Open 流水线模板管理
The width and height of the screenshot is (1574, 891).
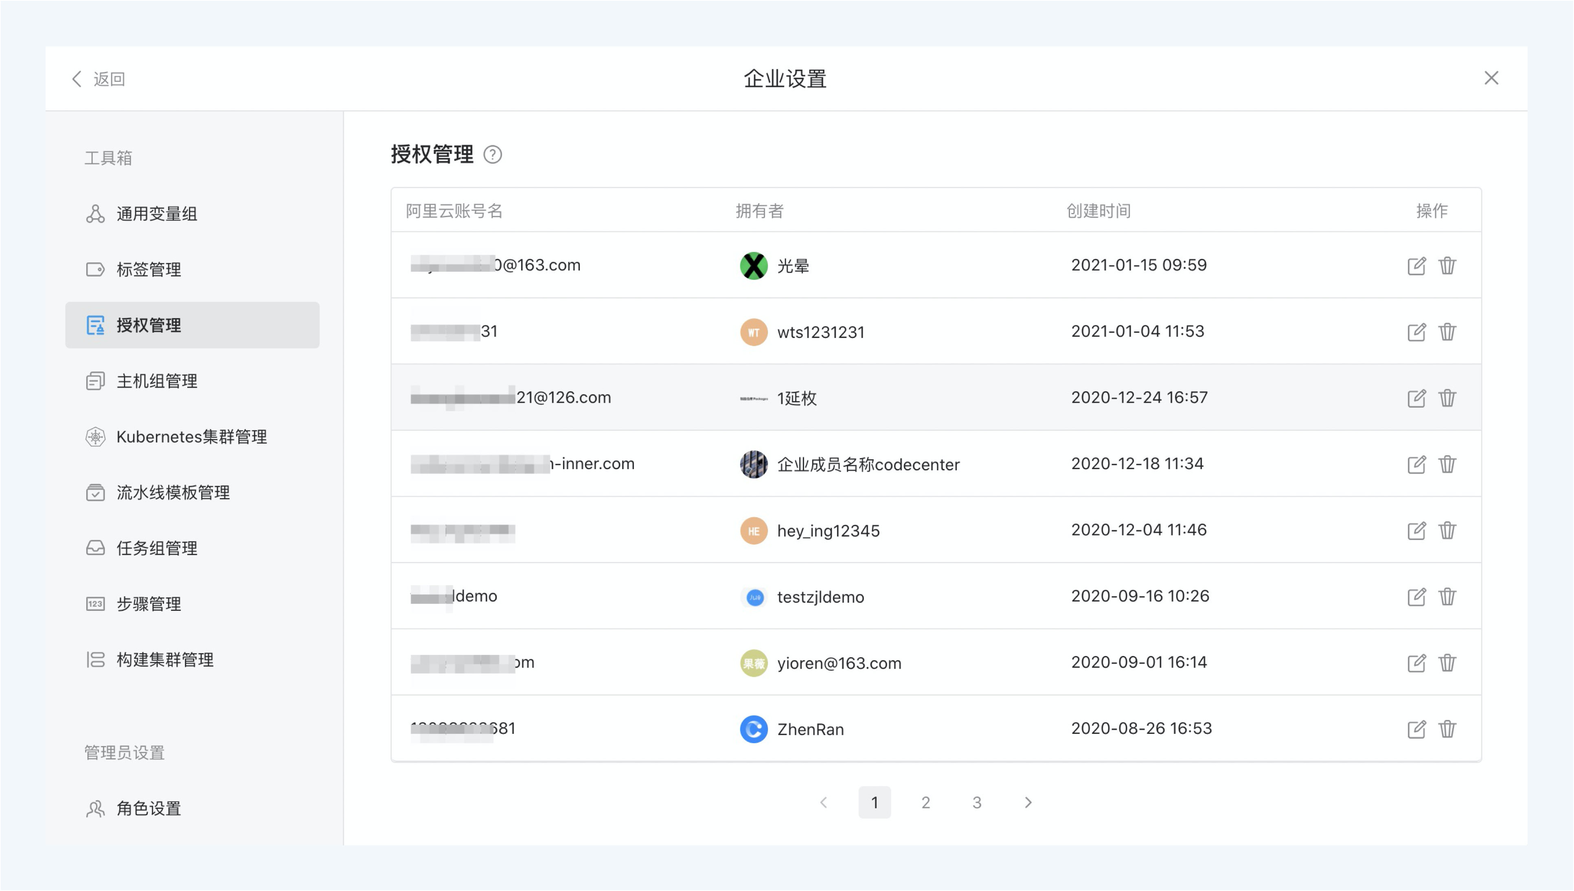192,493
